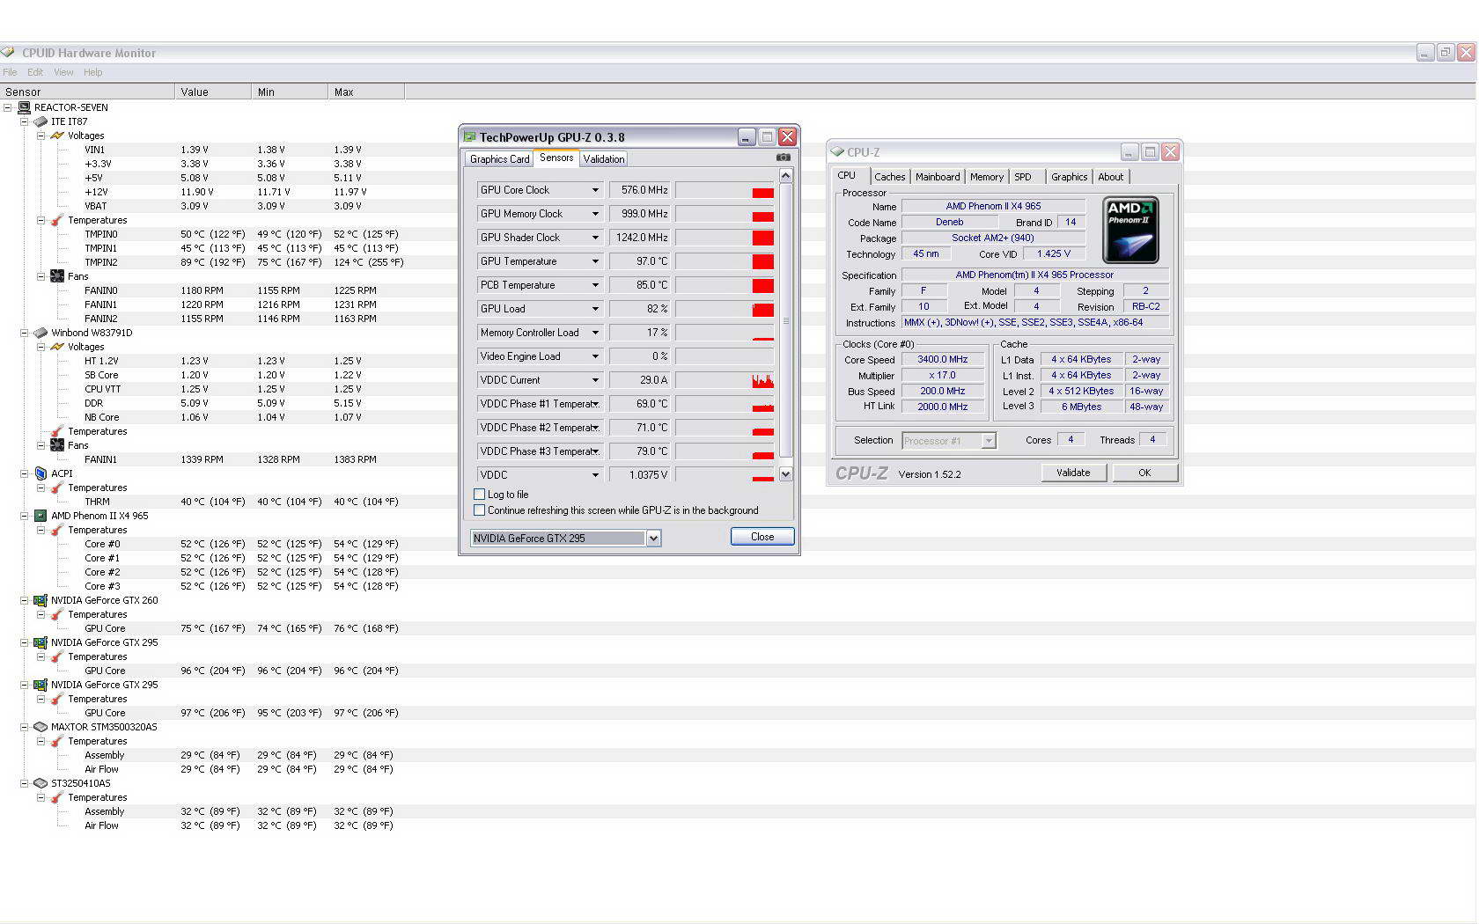Viewport: 1479px width, 924px height.
Task: Open the View menu in Hardware Monitor
Action: click(x=63, y=72)
